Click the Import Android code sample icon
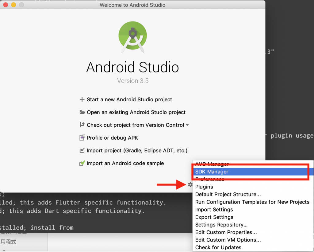Screen dimensions: 314x252 pos(82,163)
